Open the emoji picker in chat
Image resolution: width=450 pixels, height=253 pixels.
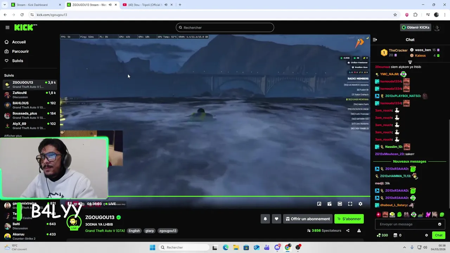(439, 224)
